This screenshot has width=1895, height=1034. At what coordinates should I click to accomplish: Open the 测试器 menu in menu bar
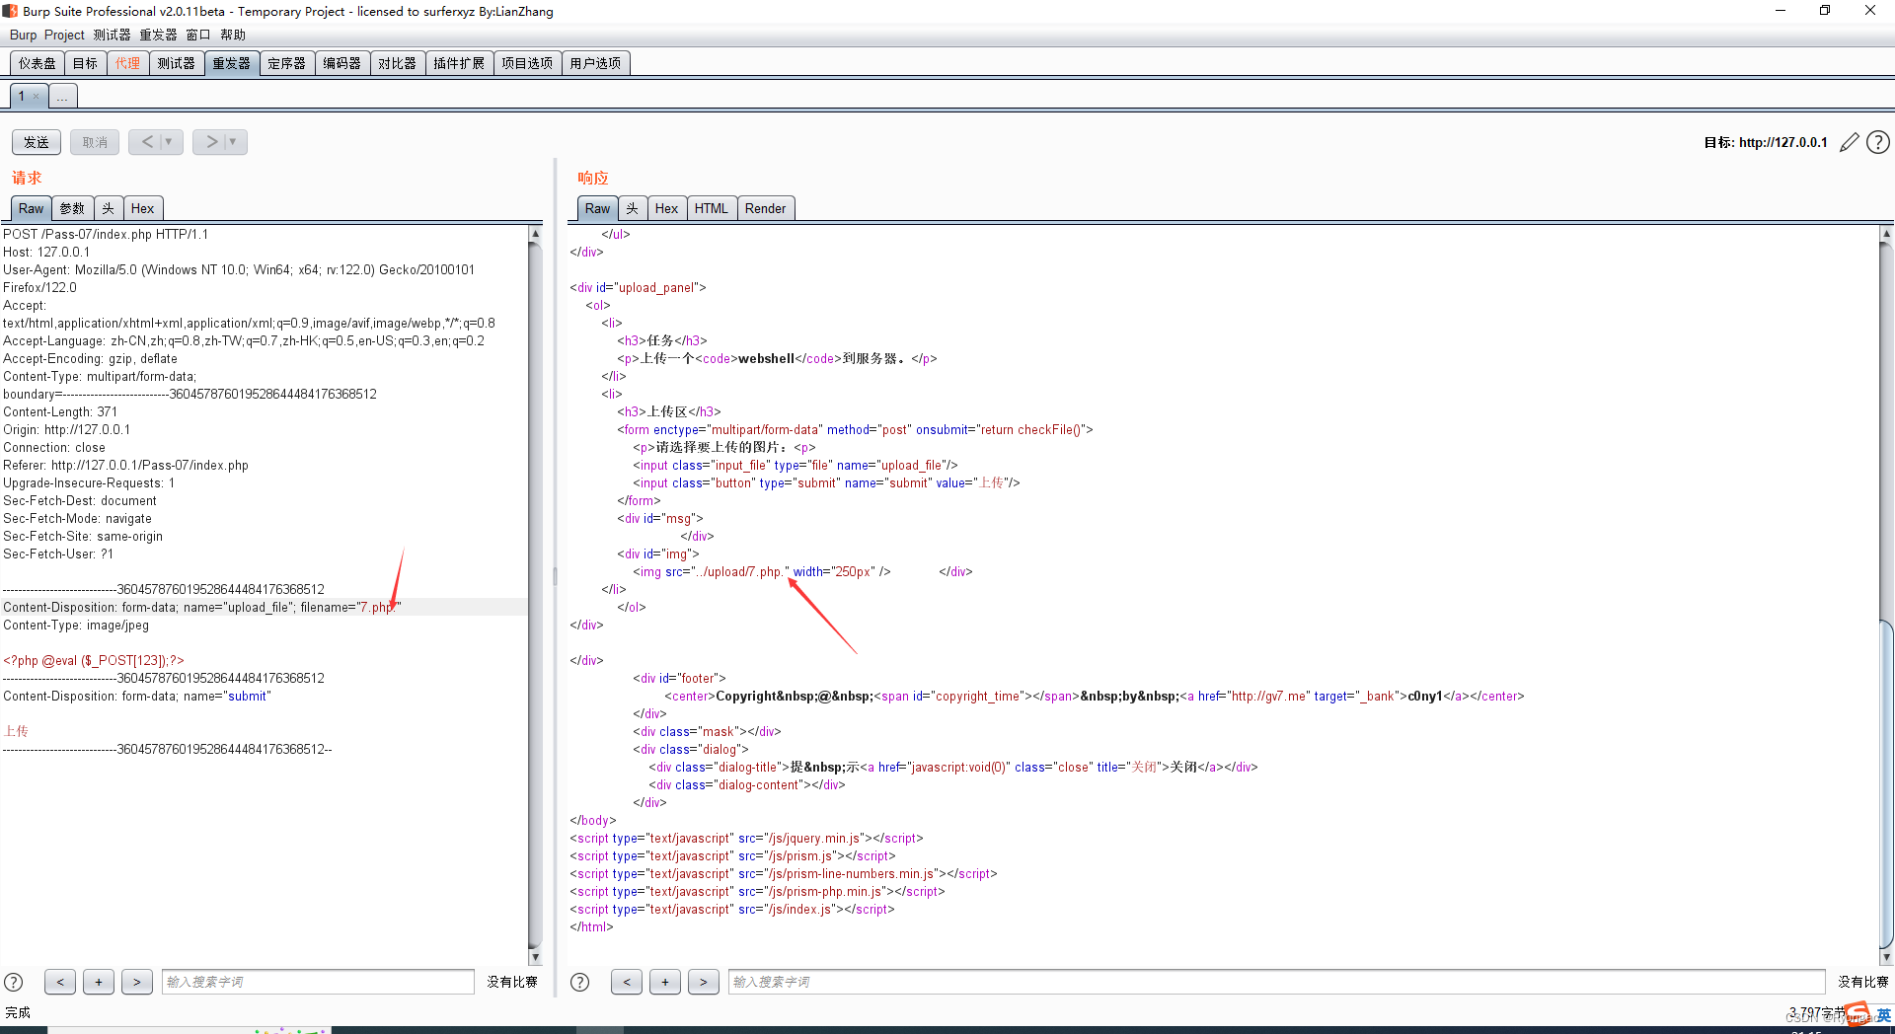click(x=112, y=35)
